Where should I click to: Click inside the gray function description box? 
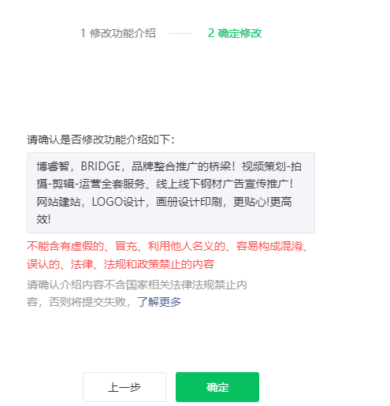tap(171, 192)
